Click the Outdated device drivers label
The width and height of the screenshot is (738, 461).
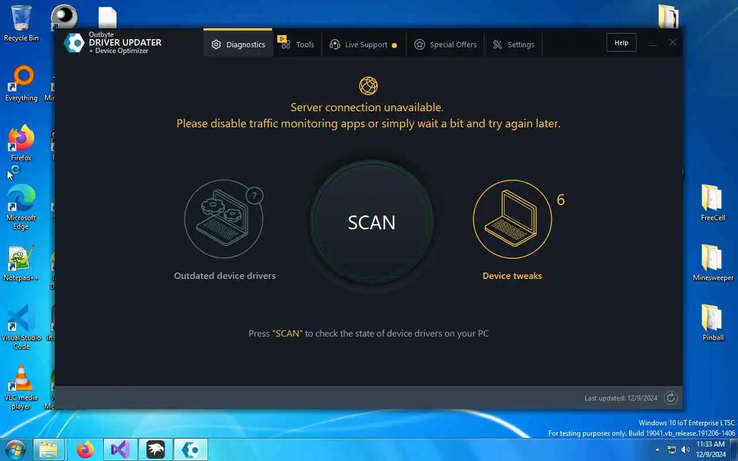click(x=225, y=275)
